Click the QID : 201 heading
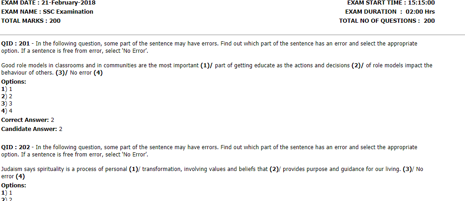Viewport: 465px width, 201px height. pyautogui.click(x=15, y=44)
